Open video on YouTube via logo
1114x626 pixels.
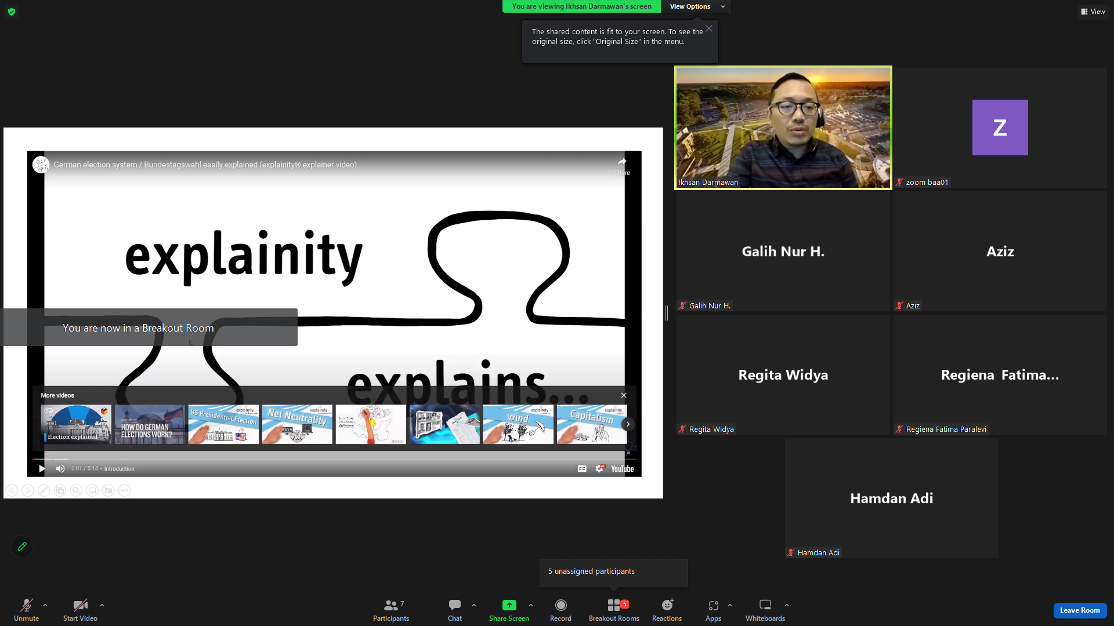(x=623, y=469)
